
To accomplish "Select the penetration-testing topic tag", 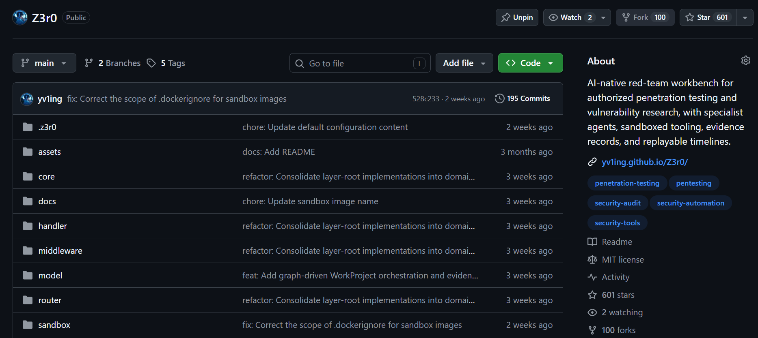I will (627, 183).
